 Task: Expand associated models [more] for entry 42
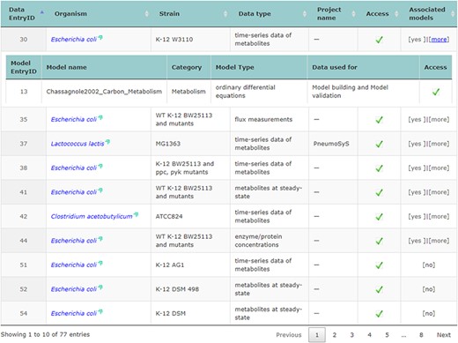point(439,217)
